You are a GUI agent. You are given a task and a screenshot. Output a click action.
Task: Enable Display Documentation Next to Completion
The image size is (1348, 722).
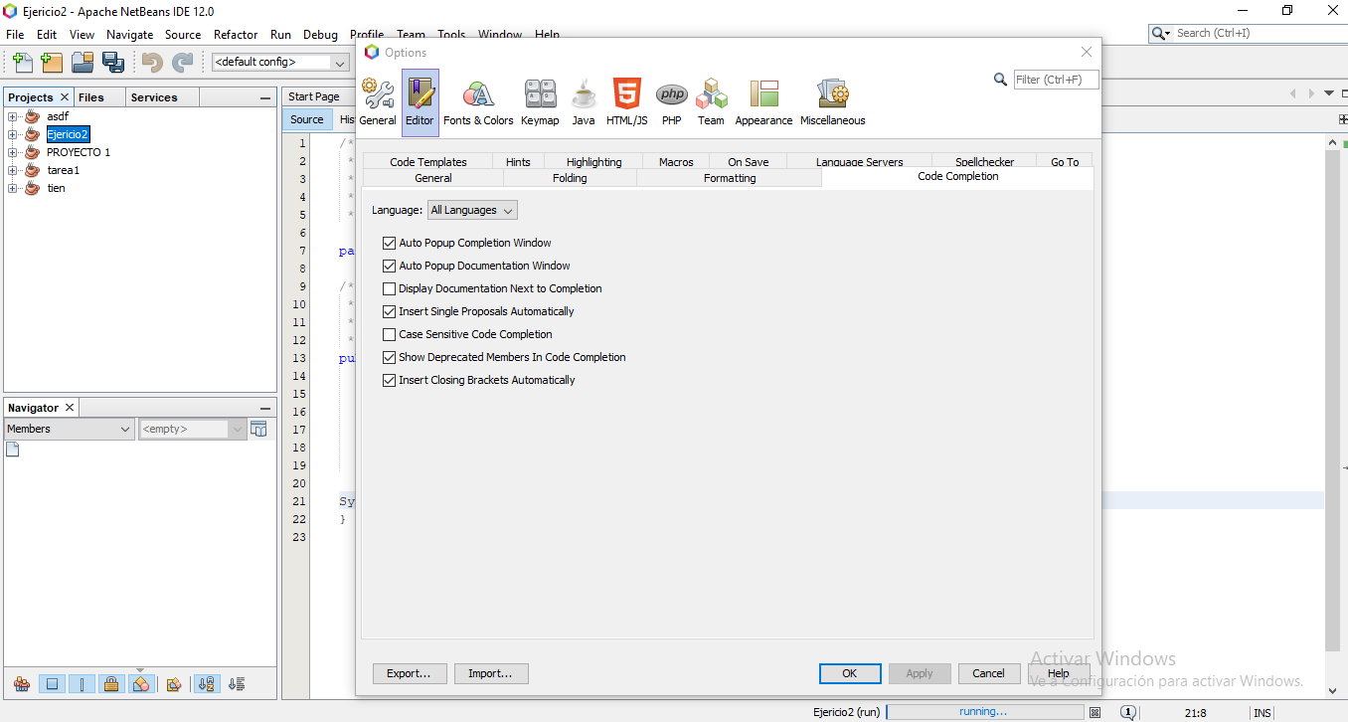coord(390,288)
